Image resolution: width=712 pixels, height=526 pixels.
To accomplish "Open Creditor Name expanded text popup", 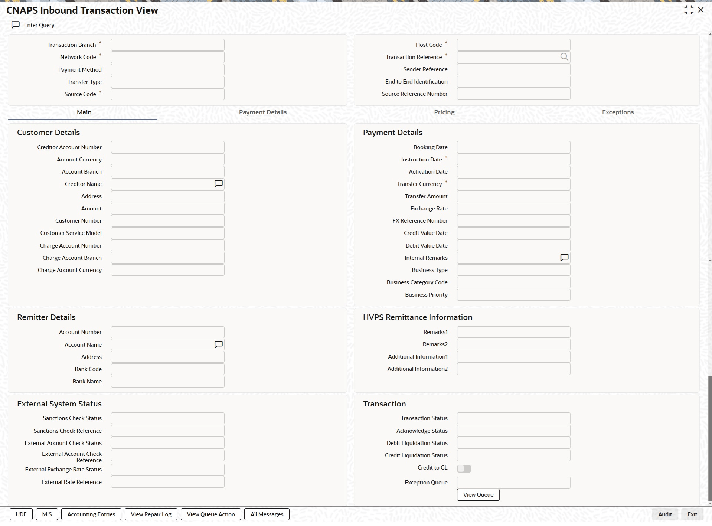I will [219, 184].
